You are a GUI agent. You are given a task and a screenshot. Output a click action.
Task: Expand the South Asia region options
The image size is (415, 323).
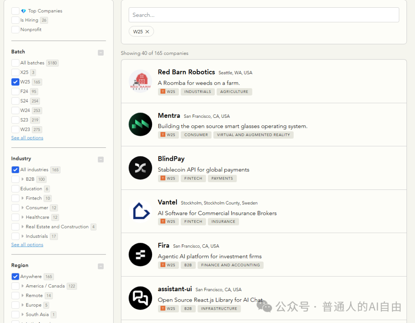point(23,315)
